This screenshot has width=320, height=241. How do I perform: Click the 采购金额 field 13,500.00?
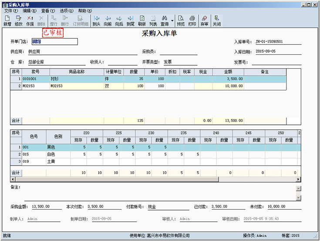(x=47, y=207)
